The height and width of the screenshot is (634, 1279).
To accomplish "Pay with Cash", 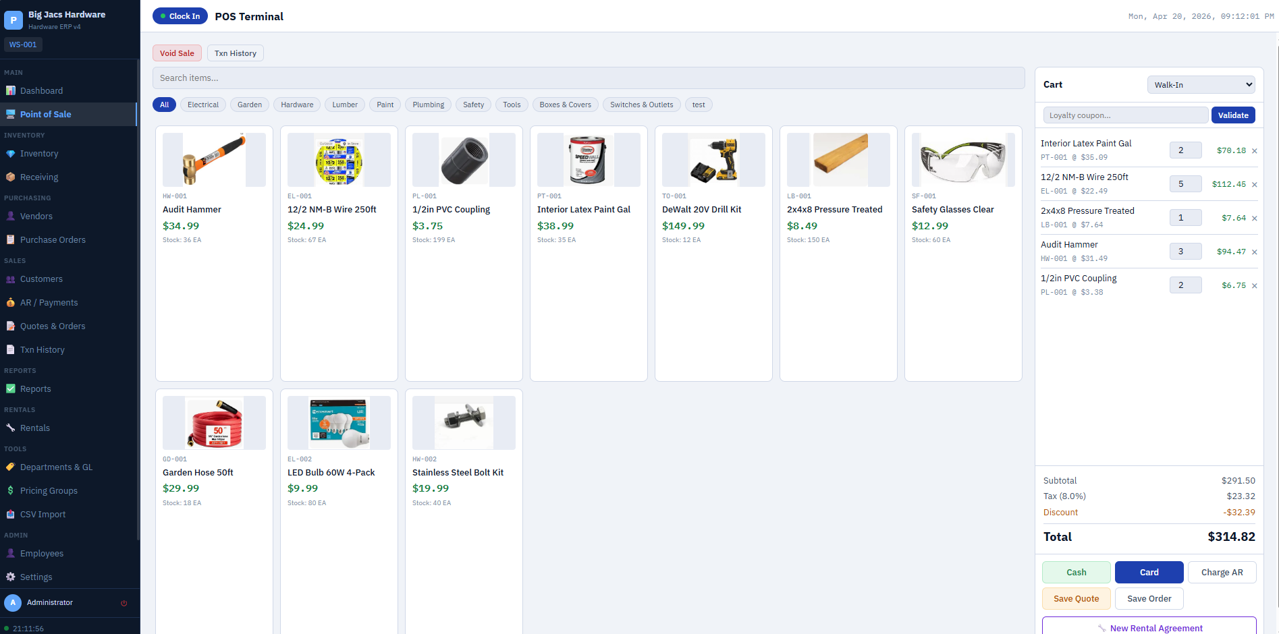I will coord(1077,573).
